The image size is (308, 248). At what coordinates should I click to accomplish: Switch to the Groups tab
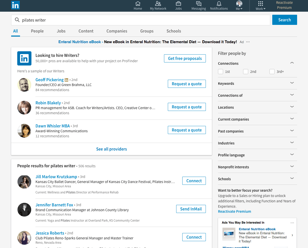147,31
